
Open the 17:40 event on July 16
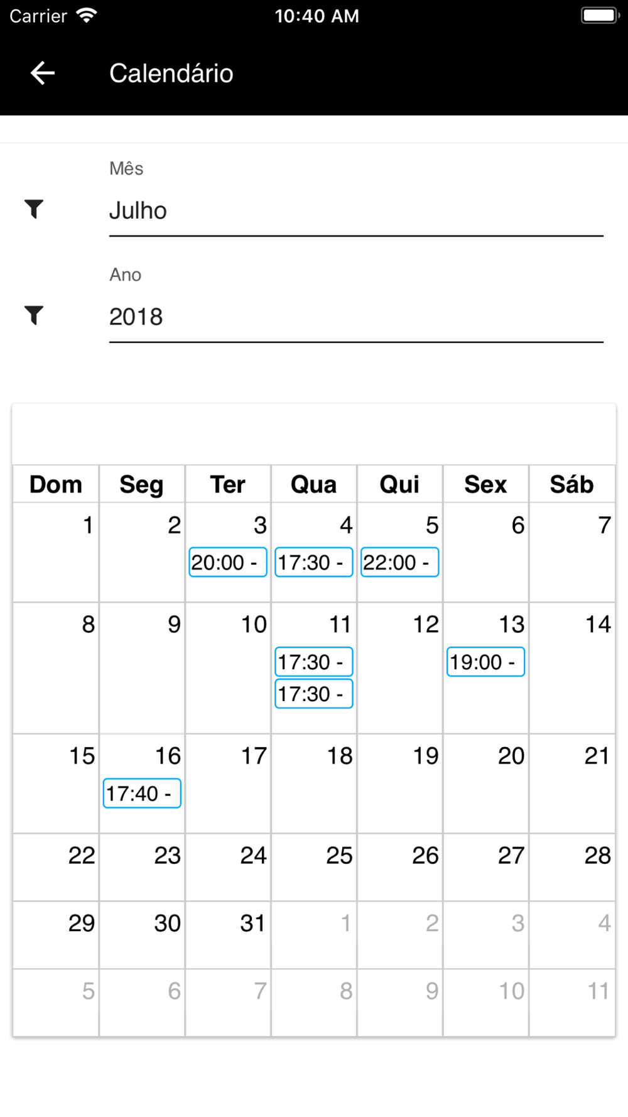[142, 793]
